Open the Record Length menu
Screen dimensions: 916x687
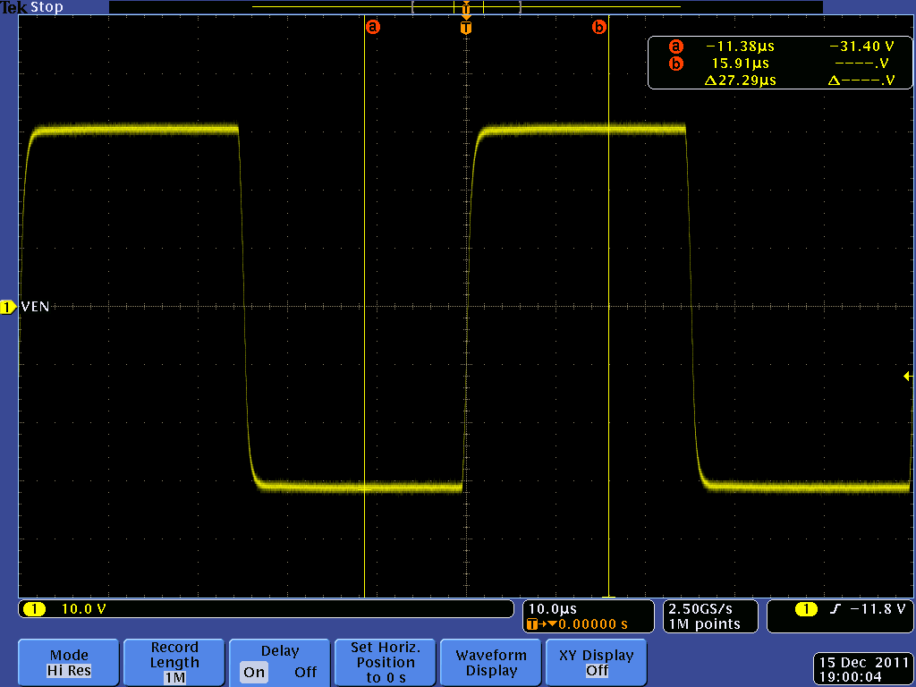tap(174, 663)
